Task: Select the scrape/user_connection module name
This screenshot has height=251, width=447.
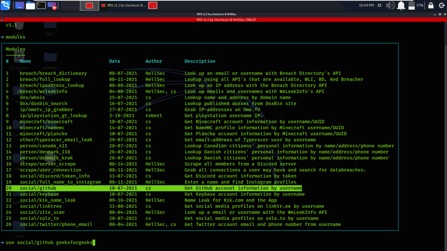Action: (x=51, y=170)
